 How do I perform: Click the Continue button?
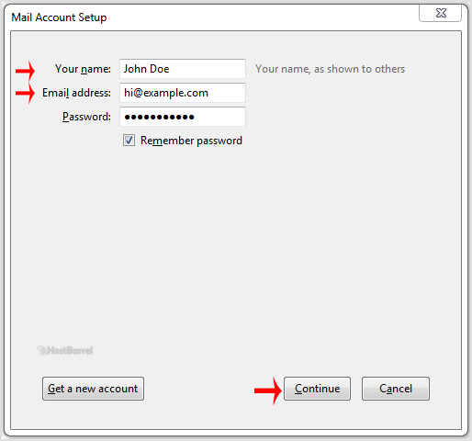click(317, 389)
